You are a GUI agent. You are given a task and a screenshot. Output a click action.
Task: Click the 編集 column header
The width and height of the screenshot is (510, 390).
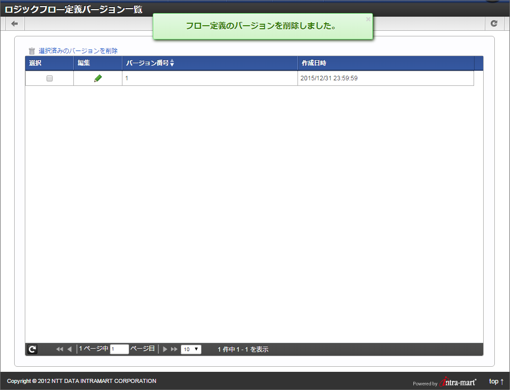tap(83, 63)
